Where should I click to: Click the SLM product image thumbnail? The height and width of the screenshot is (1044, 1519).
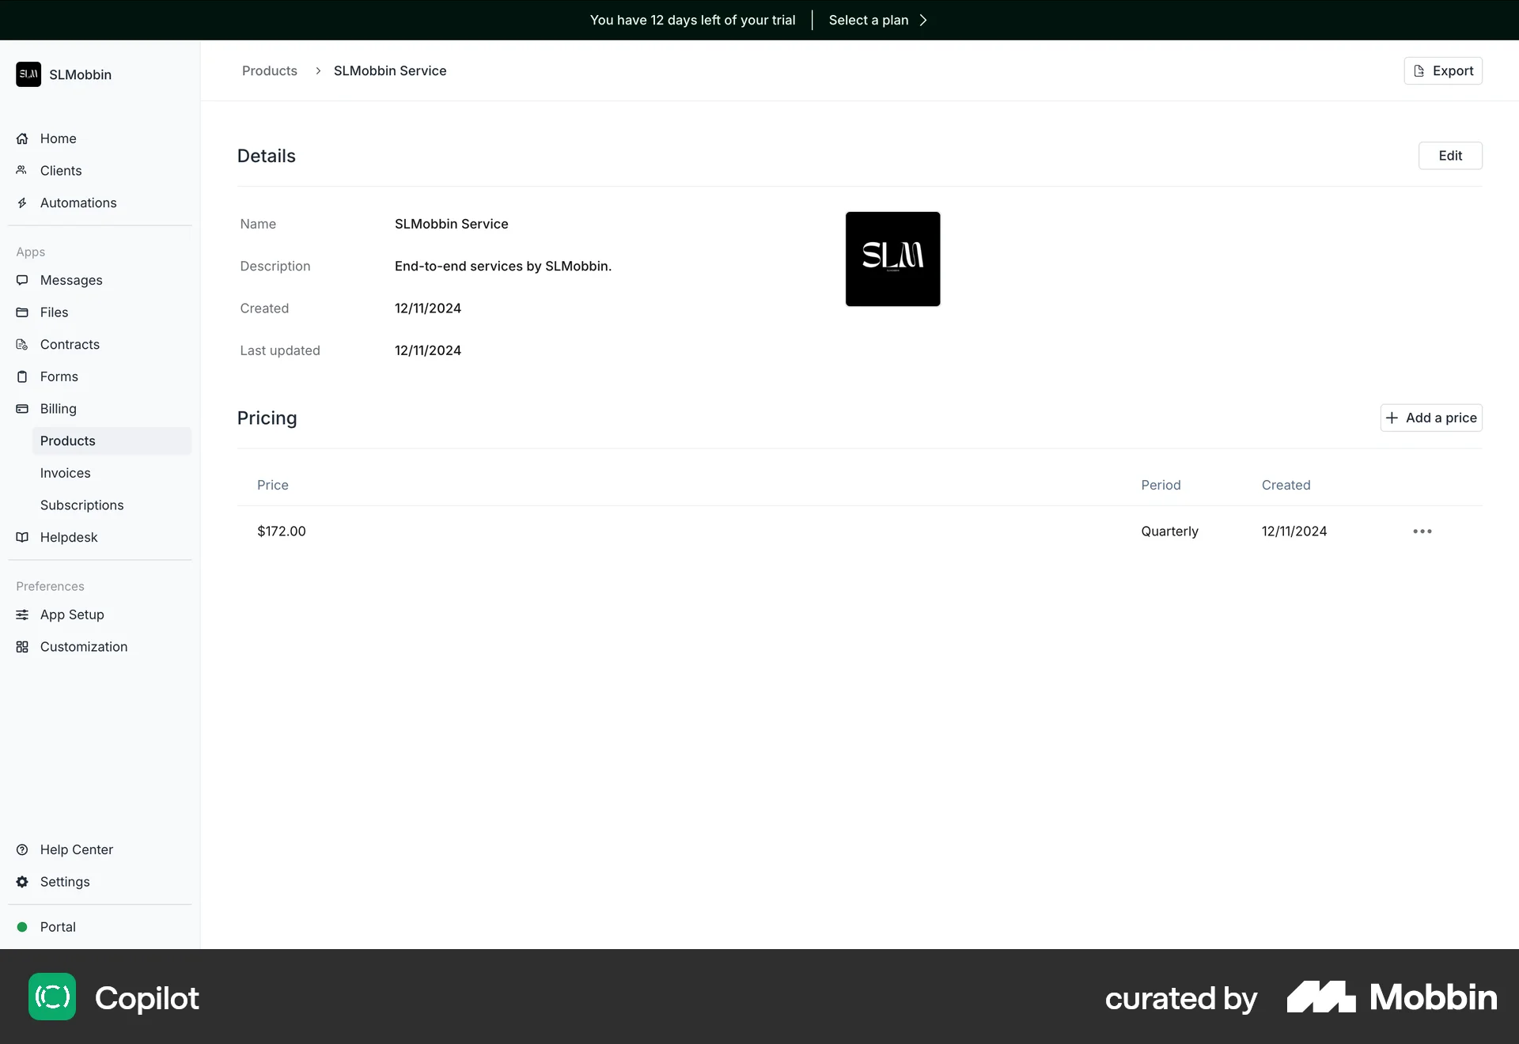(892, 259)
